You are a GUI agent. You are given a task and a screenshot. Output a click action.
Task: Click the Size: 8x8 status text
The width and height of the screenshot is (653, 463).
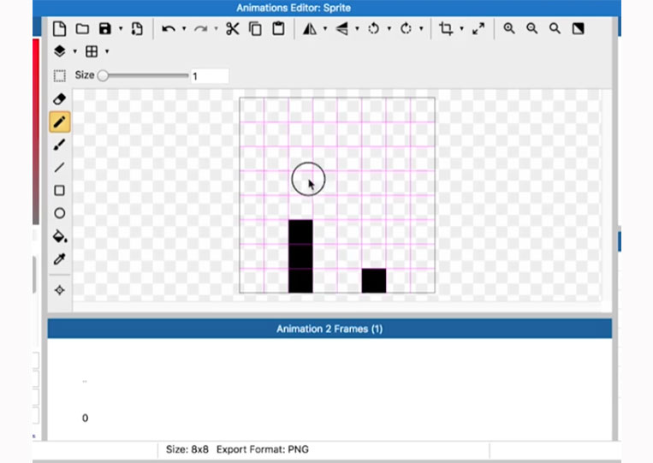click(x=187, y=449)
